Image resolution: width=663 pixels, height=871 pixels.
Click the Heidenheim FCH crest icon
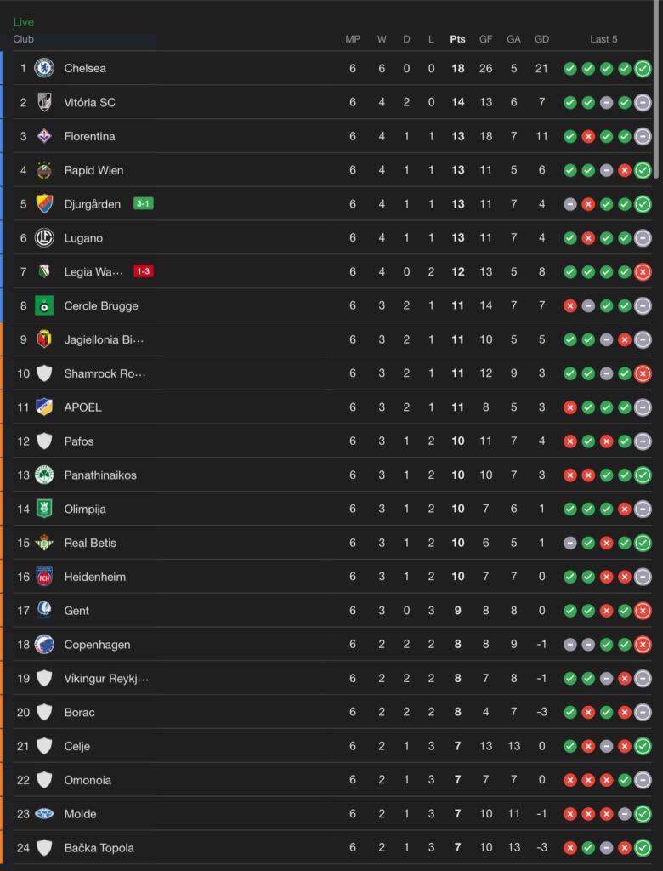[44, 577]
